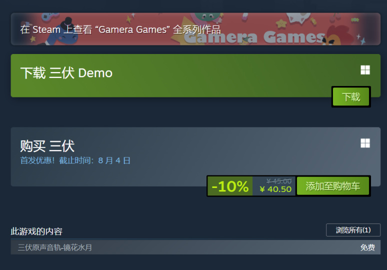Click the large Gamera Games logo text
Image resolution: width=387 pixels, height=270 pixels.
[254, 37]
